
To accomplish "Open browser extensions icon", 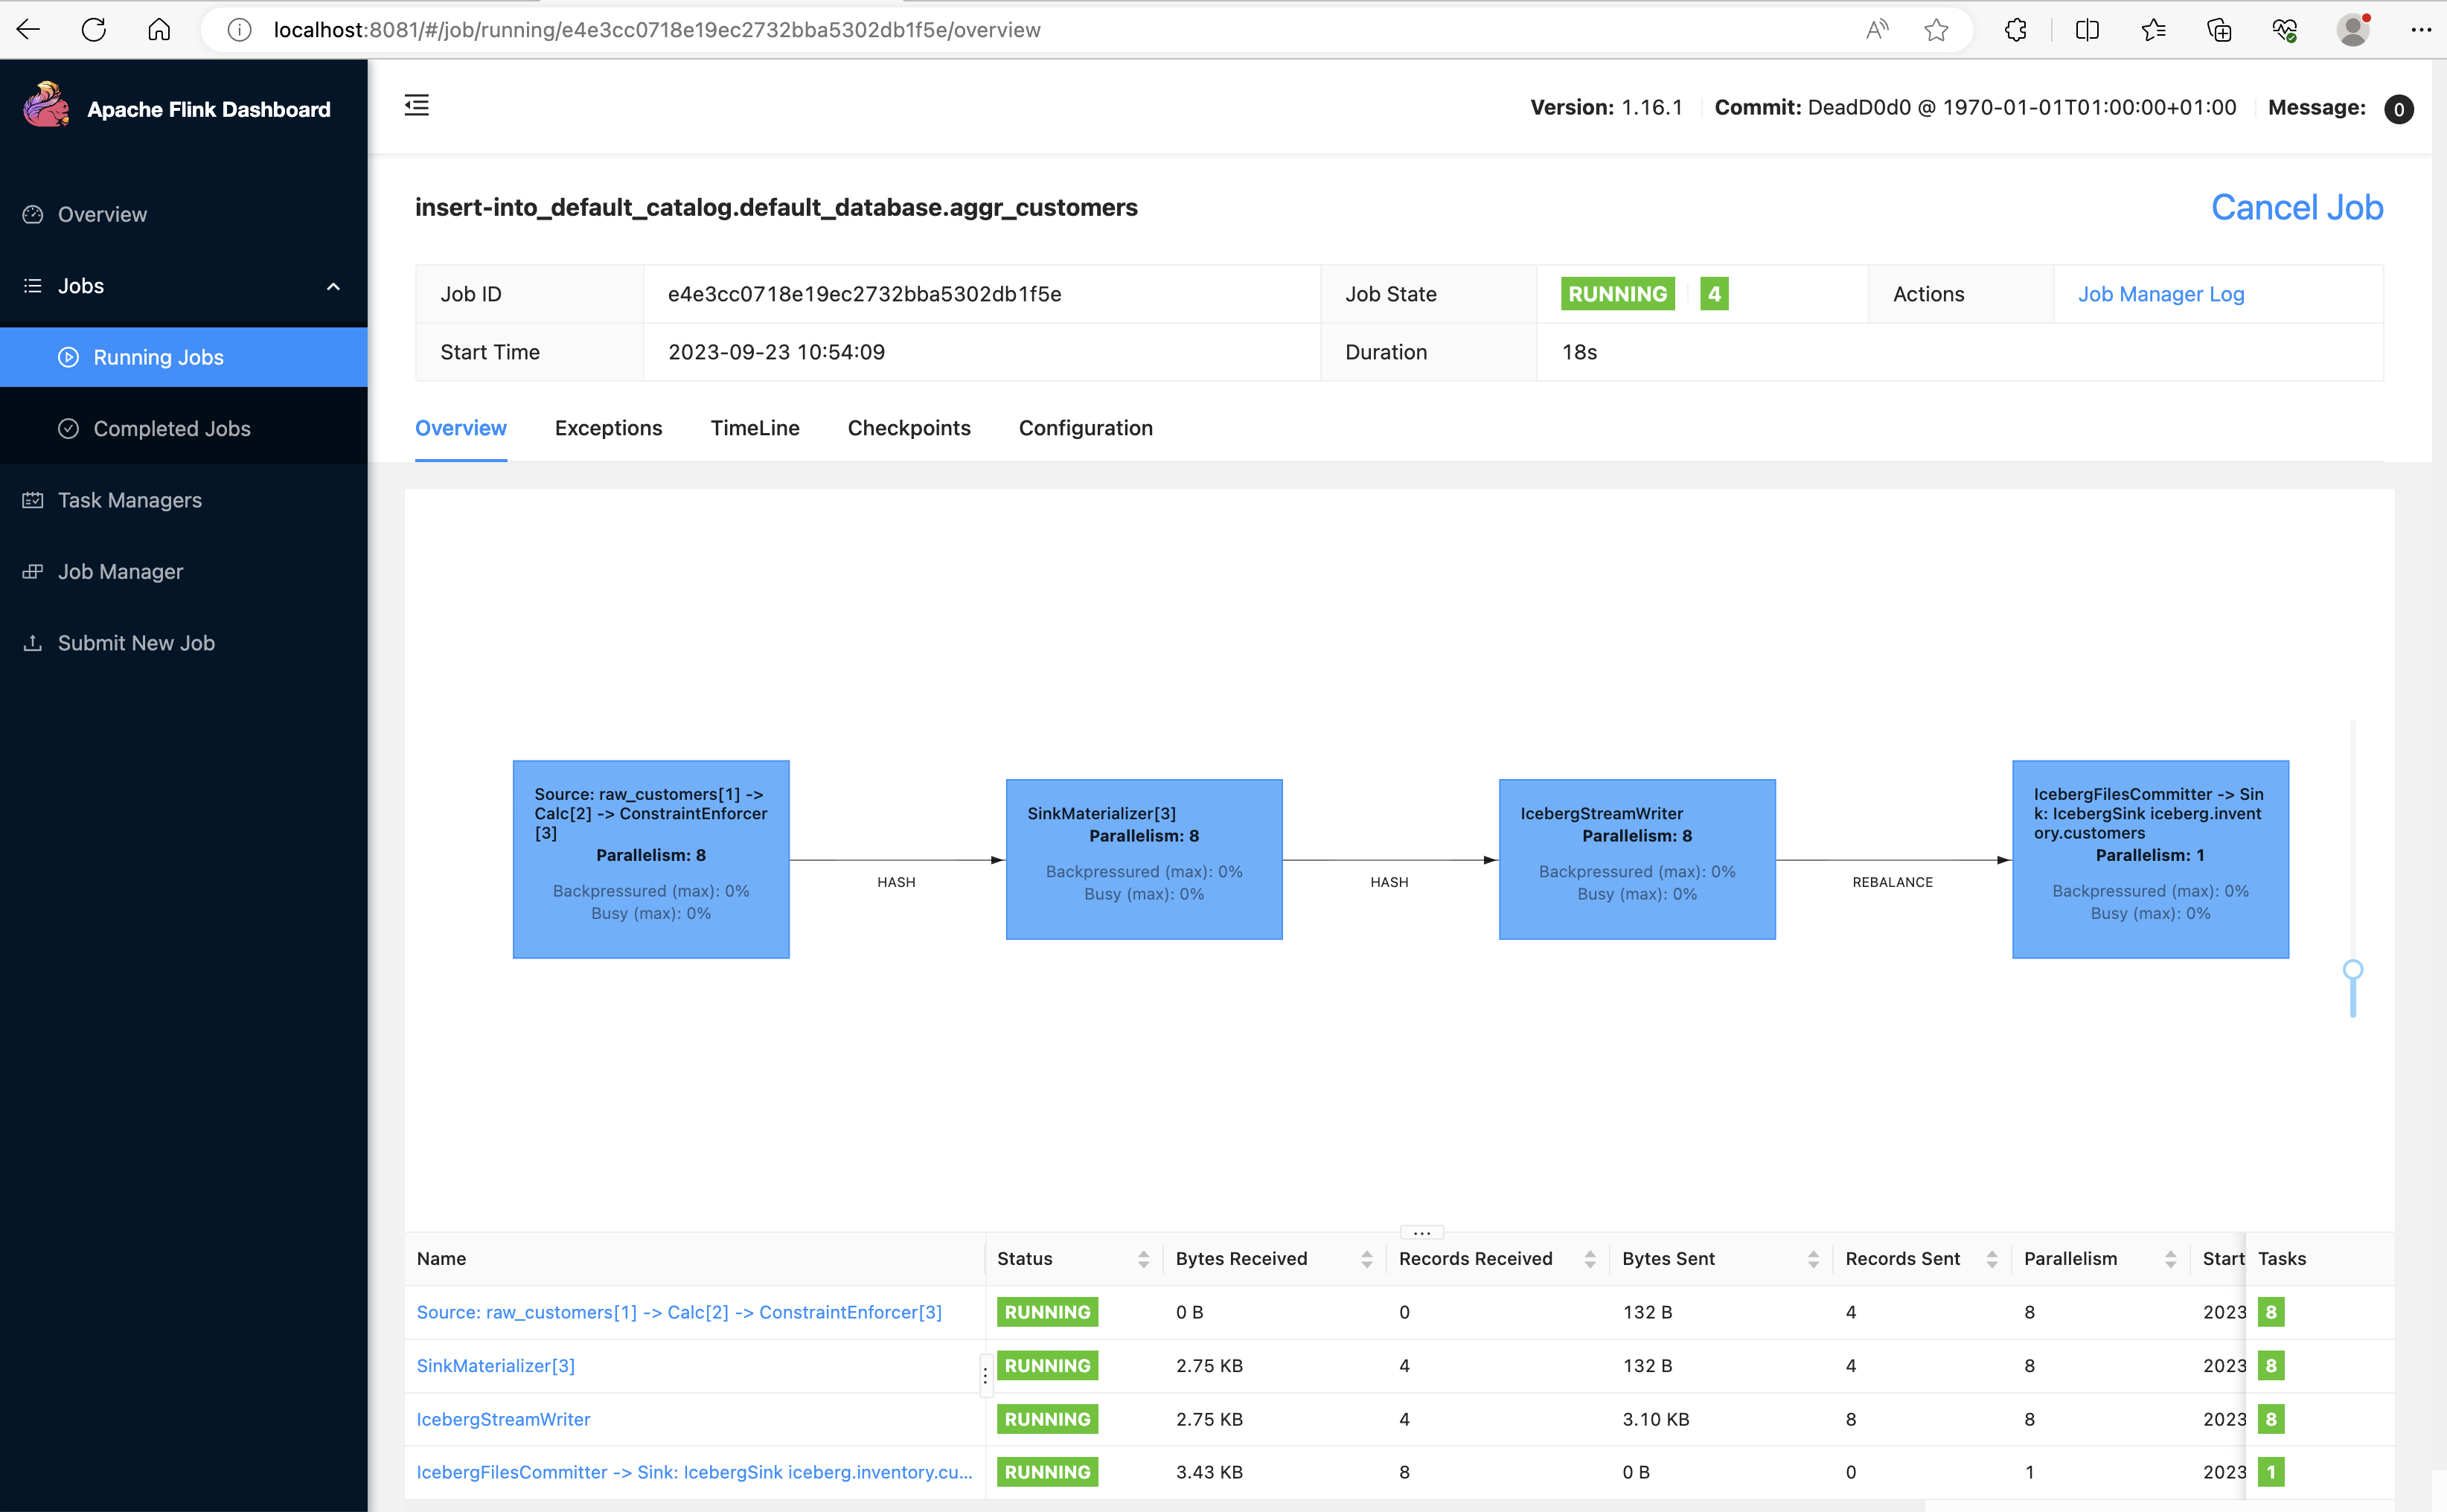I will (2016, 30).
